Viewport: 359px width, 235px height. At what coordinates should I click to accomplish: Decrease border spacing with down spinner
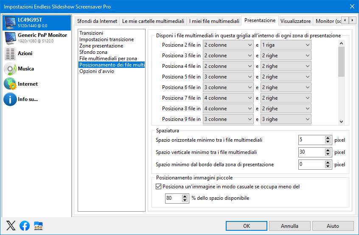click(328, 166)
